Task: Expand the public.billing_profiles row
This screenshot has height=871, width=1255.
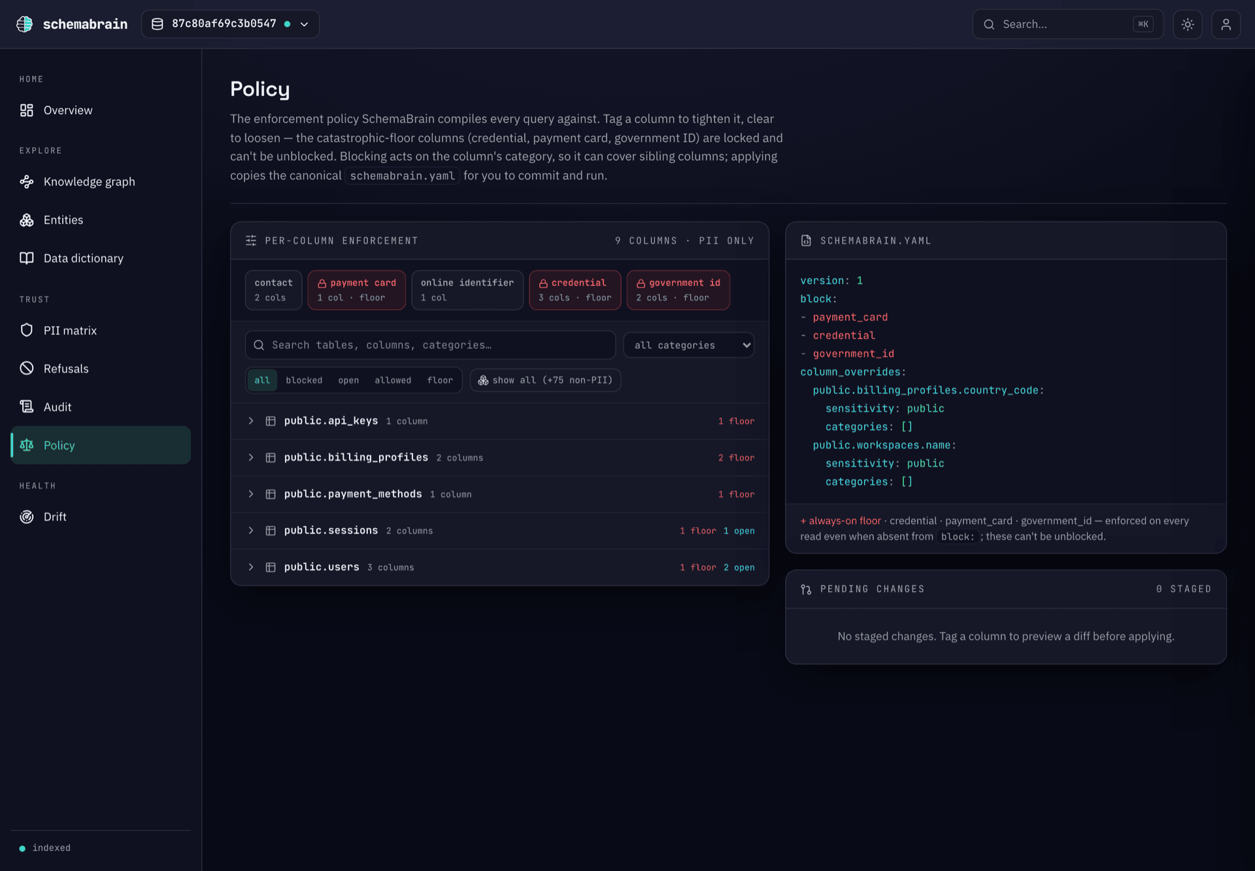Action: pyautogui.click(x=499, y=458)
